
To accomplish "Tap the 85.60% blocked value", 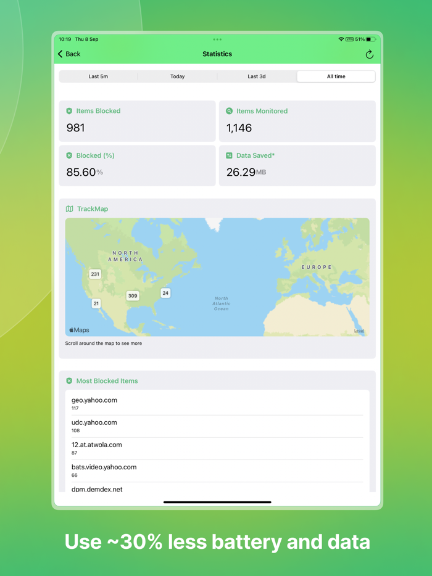I will click(85, 172).
